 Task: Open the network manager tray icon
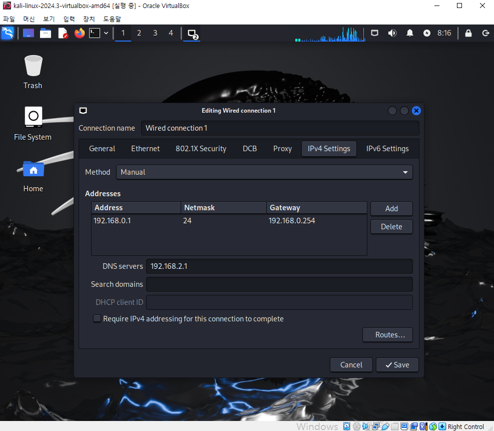[374, 33]
